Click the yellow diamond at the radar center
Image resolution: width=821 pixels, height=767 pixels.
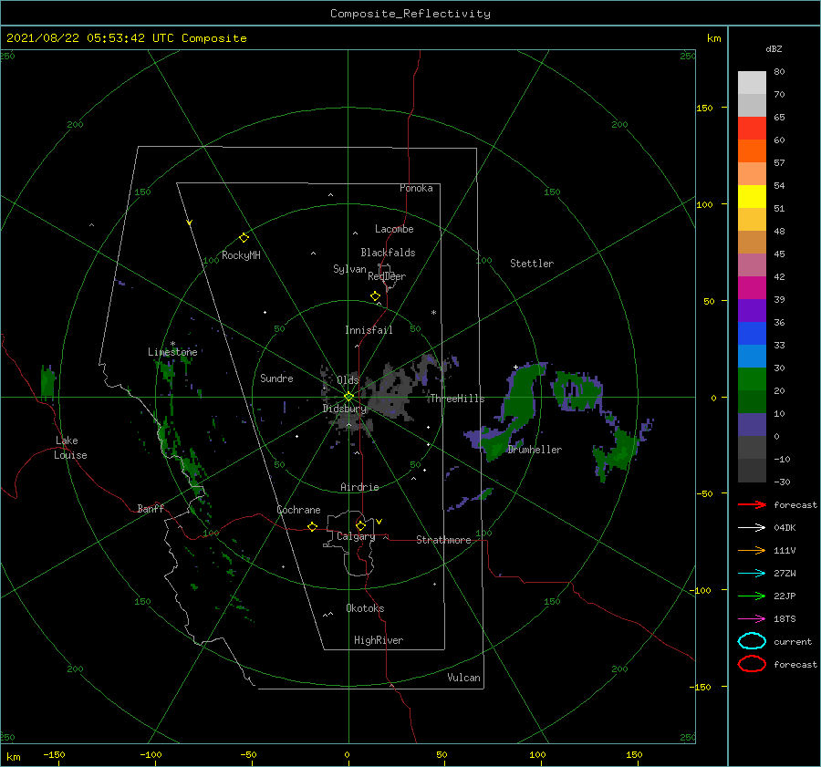tap(348, 397)
